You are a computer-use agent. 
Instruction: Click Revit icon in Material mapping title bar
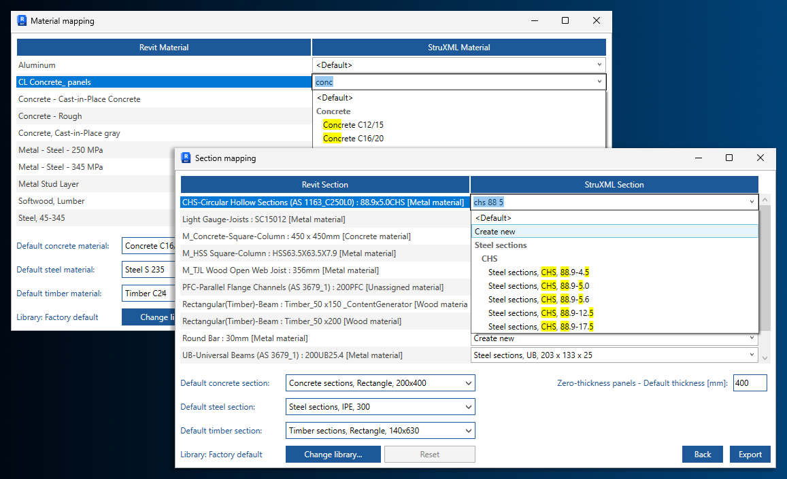click(22, 20)
